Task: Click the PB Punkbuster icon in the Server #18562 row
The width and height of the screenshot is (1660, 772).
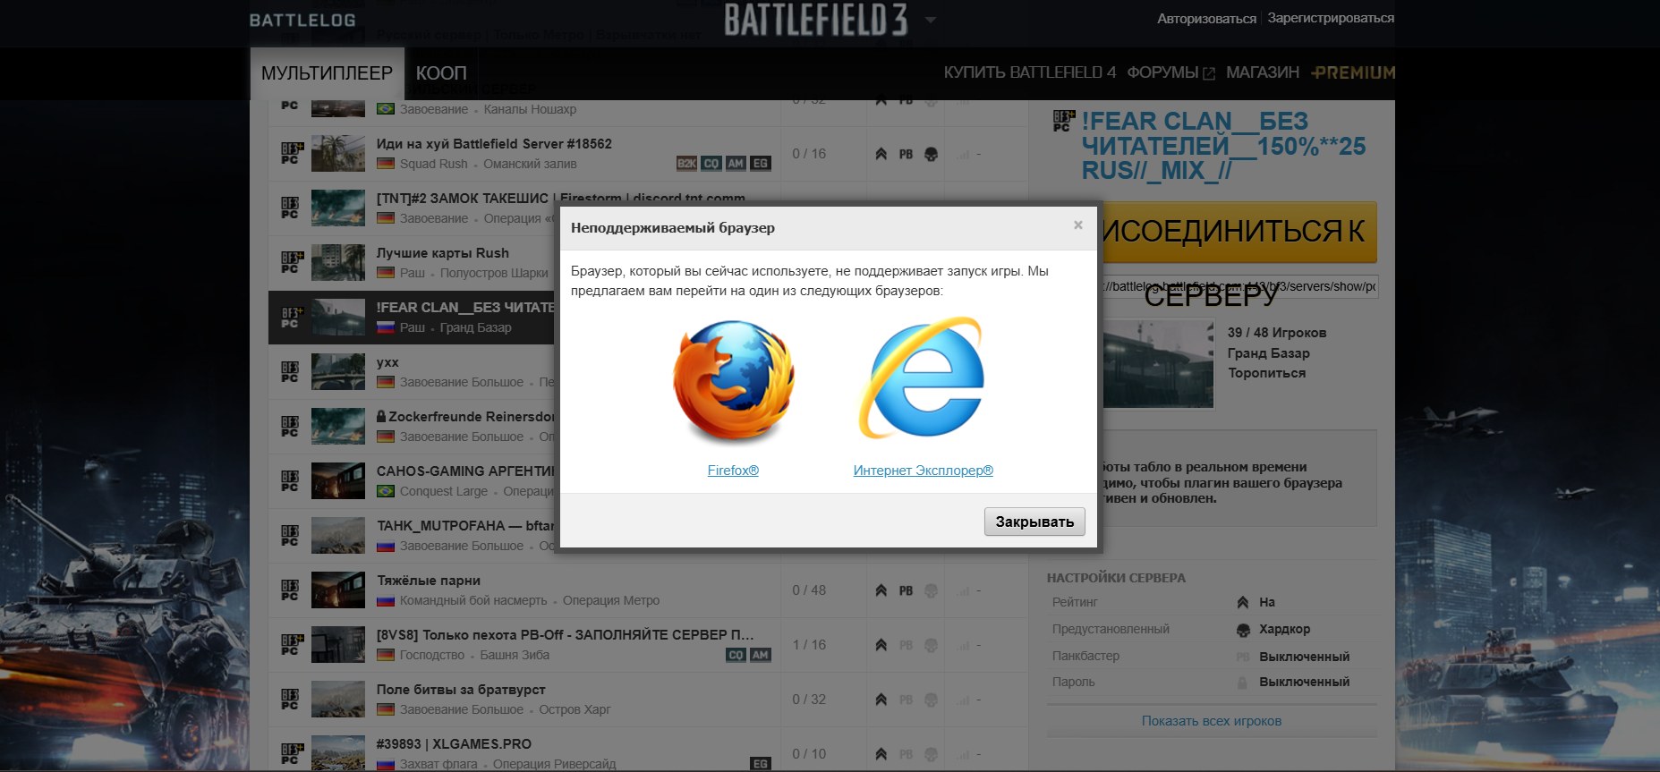Action: [x=906, y=154]
